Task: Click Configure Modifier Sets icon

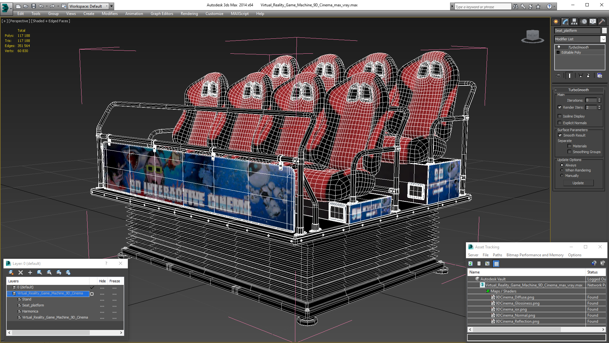Action: (x=599, y=76)
